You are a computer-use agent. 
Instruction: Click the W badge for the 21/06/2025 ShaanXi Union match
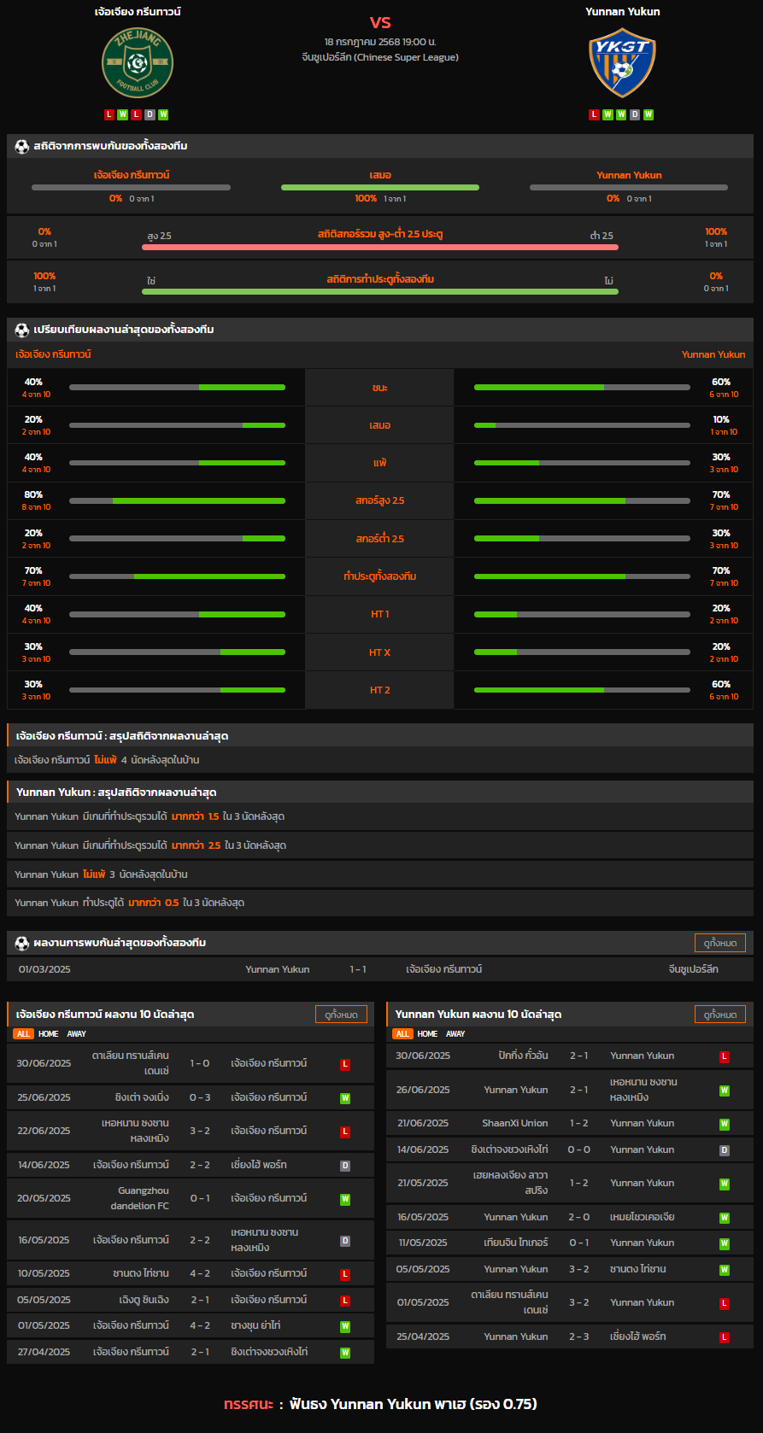click(x=725, y=1125)
